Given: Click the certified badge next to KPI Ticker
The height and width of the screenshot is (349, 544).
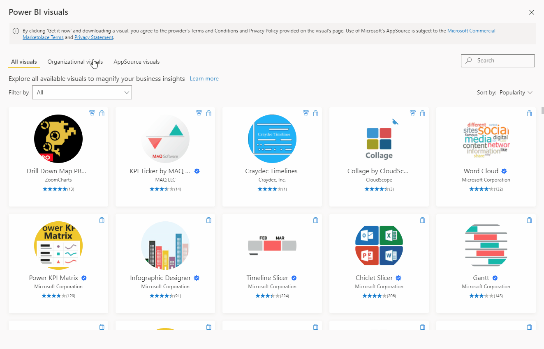Looking at the screenshot, I should tap(197, 171).
